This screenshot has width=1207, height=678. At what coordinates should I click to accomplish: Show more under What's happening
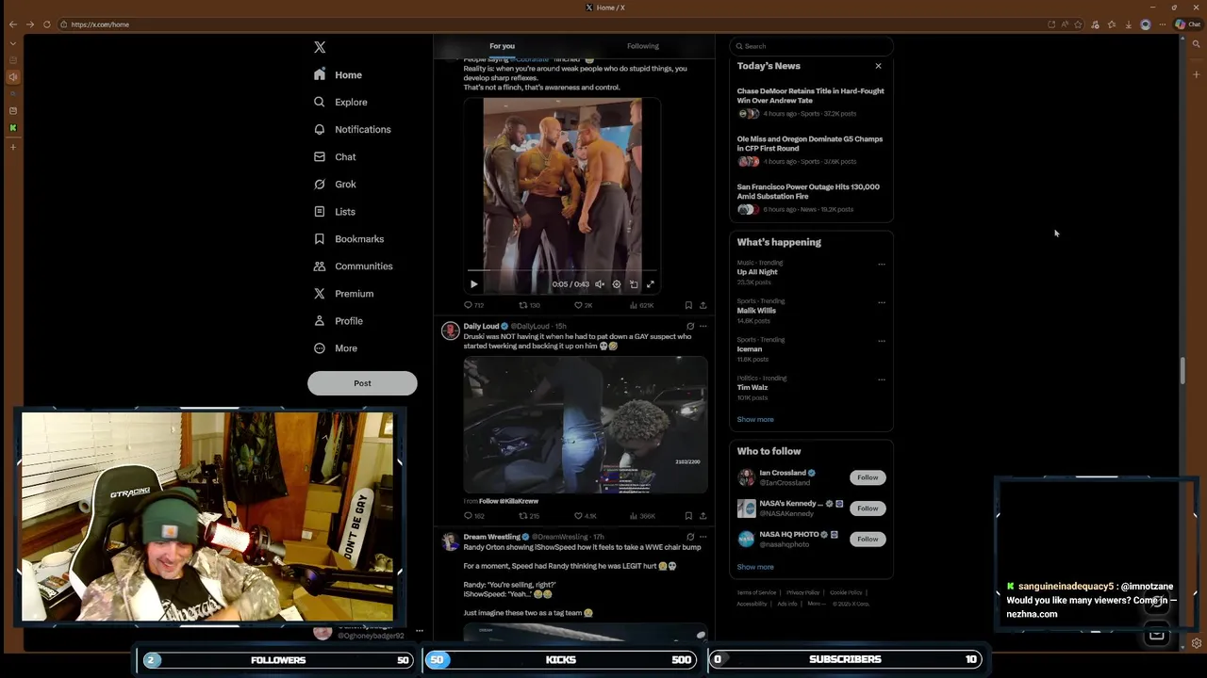[755, 420]
